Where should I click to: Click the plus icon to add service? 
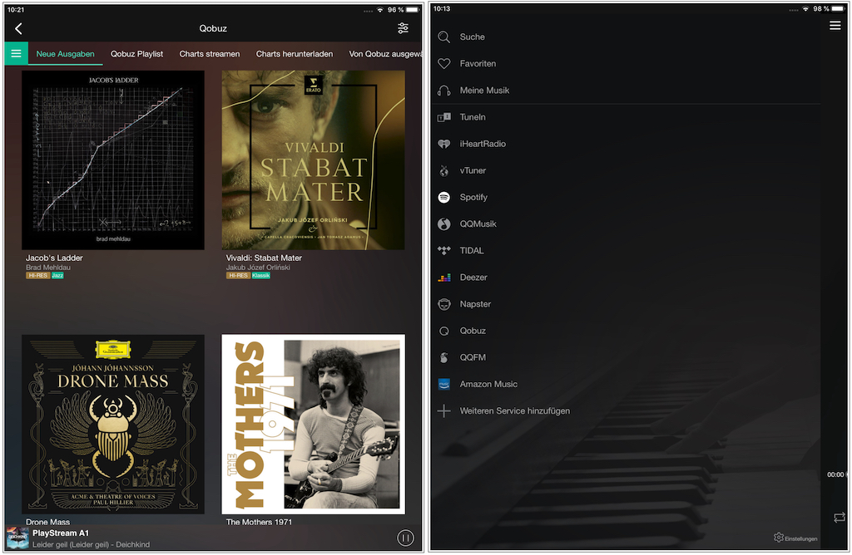444,410
